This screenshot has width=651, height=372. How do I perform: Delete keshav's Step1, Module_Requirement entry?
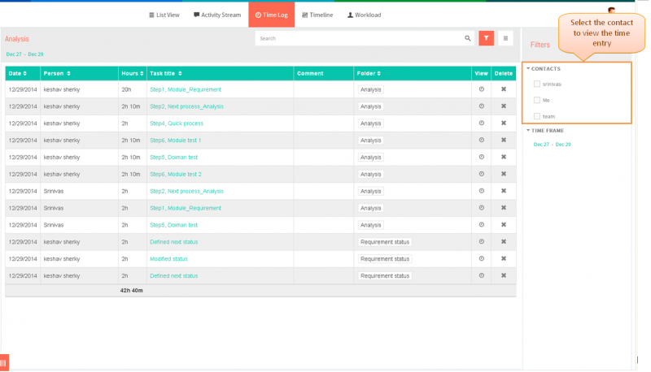504,89
